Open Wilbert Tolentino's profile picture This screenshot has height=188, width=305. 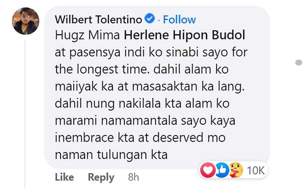[x=26, y=21]
